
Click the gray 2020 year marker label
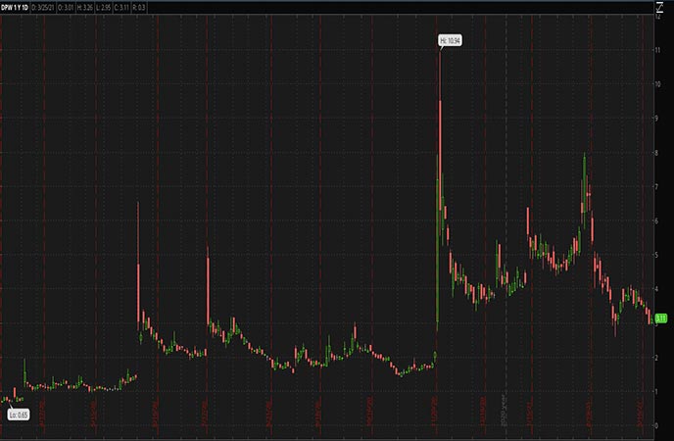coord(504,410)
